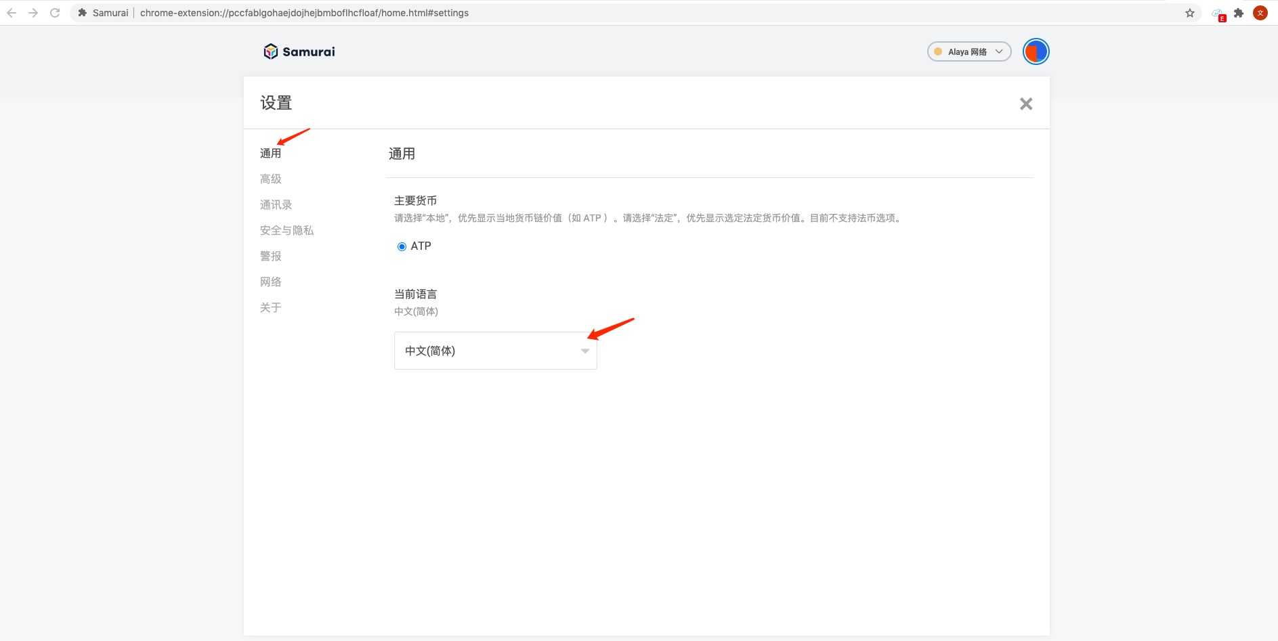Click the browser forward arrow
Screen dimensions: 1278x641
(33, 13)
